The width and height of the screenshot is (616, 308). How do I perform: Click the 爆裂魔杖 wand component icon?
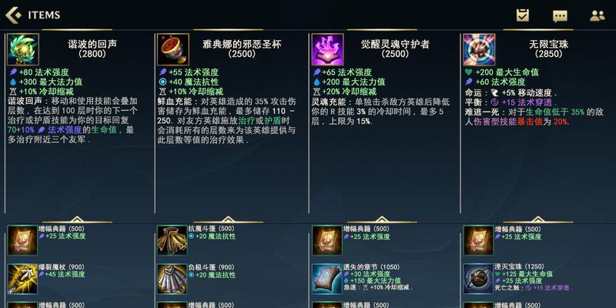tap(22, 279)
